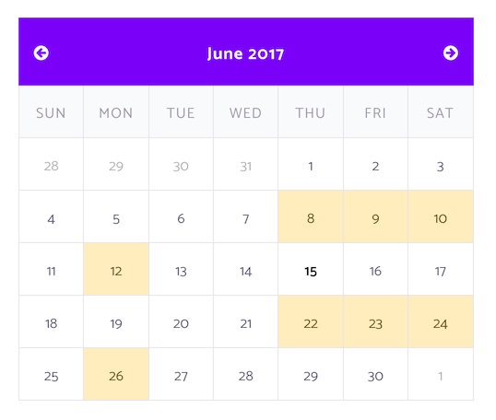Viewport: 496px width, 420px height.
Task: Select highlighted date 26
Action: point(116,374)
